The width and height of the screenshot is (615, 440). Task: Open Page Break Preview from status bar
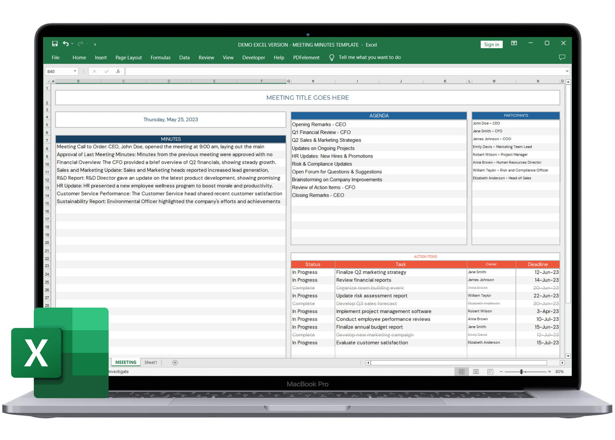pos(490,371)
